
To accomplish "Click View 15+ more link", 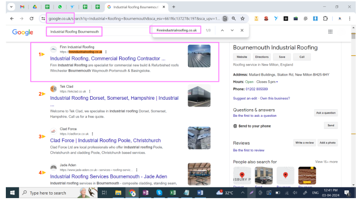I will 326,162.
